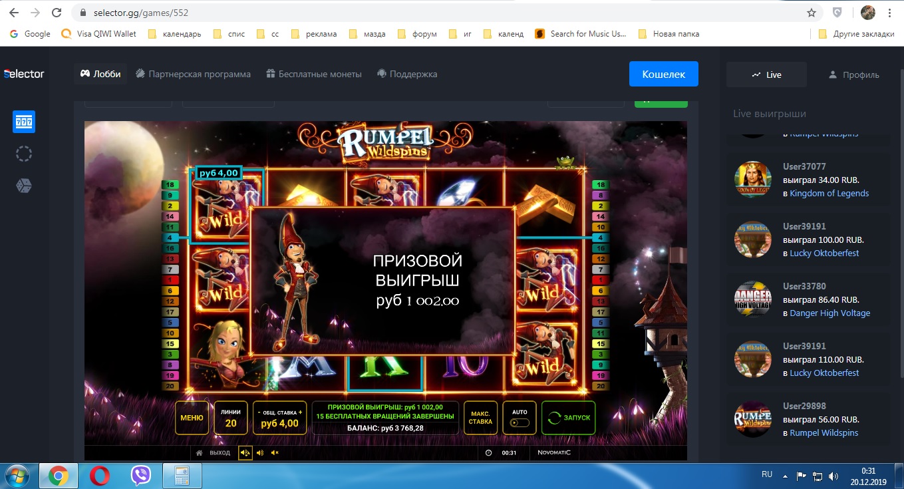Viewport: 904px width, 489px height.
Task: Open Calculator from the taskbar
Action: pyautogui.click(x=181, y=476)
